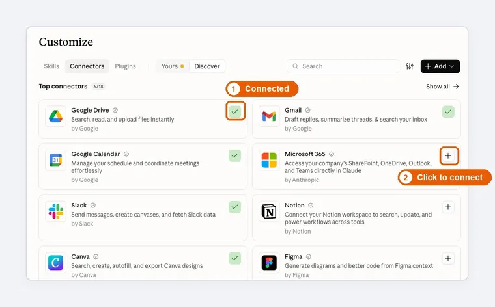Select the Connectors tab

tap(87, 66)
